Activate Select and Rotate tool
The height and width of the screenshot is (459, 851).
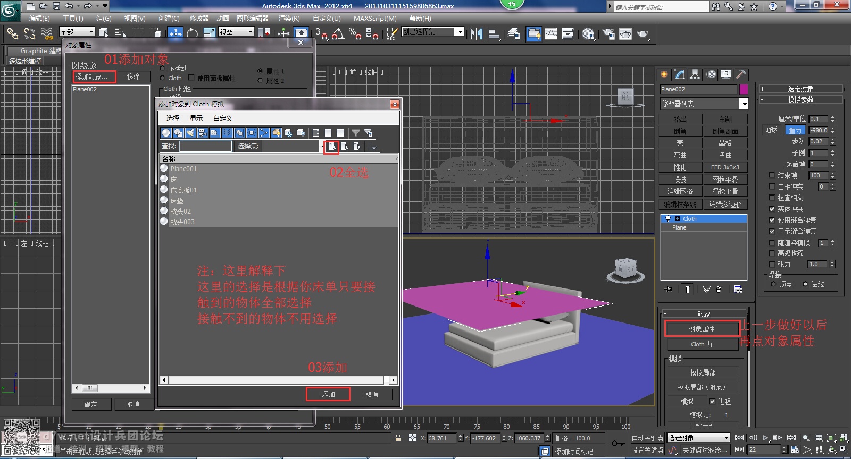193,33
